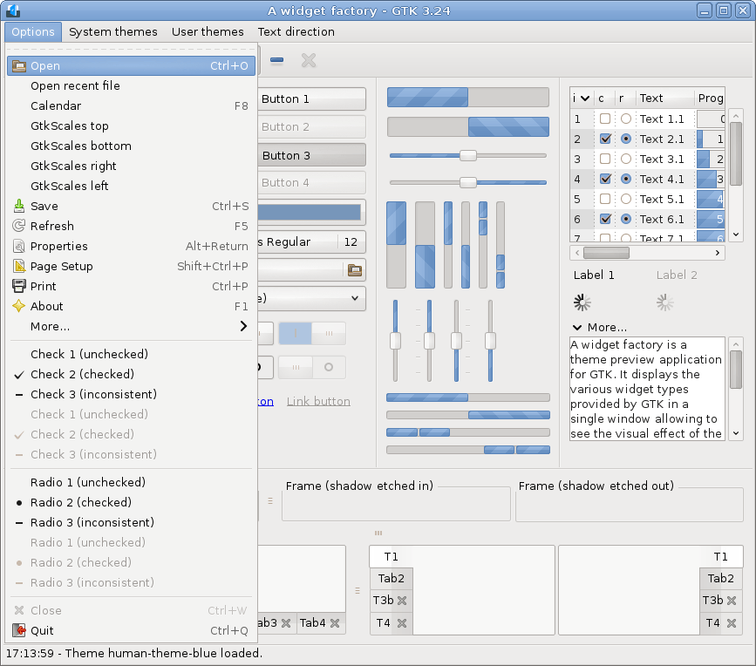Close T3b in the left-side tab notebook

click(x=402, y=601)
